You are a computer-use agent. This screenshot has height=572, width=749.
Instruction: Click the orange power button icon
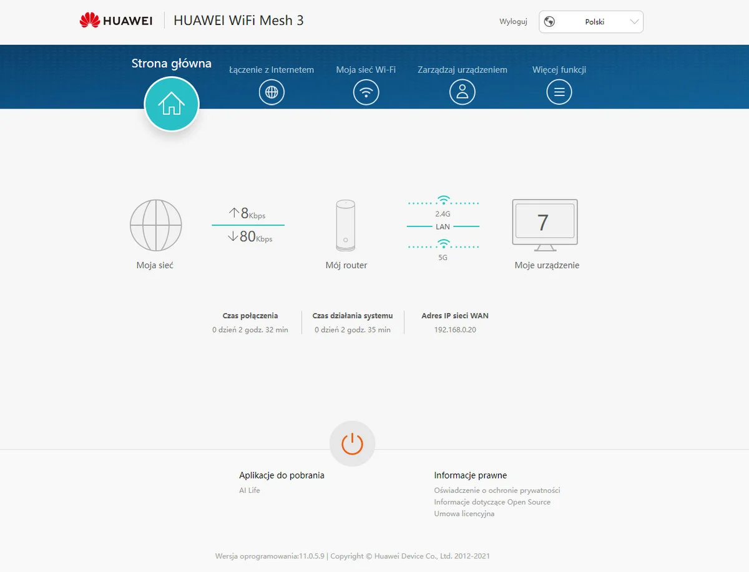(x=352, y=443)
